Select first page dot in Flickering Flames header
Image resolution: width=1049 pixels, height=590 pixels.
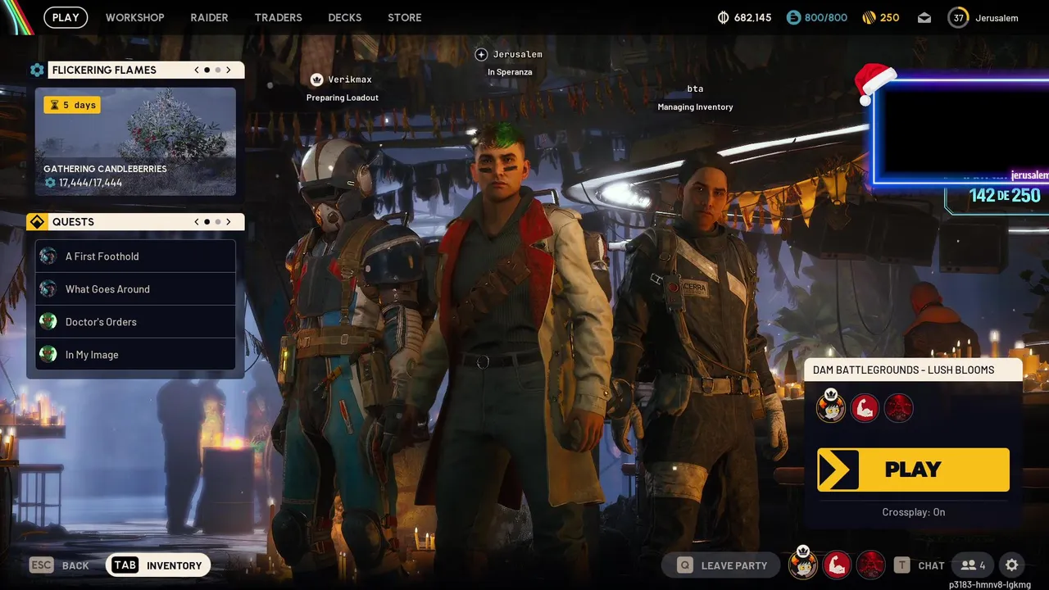click(x=207, y=70)
